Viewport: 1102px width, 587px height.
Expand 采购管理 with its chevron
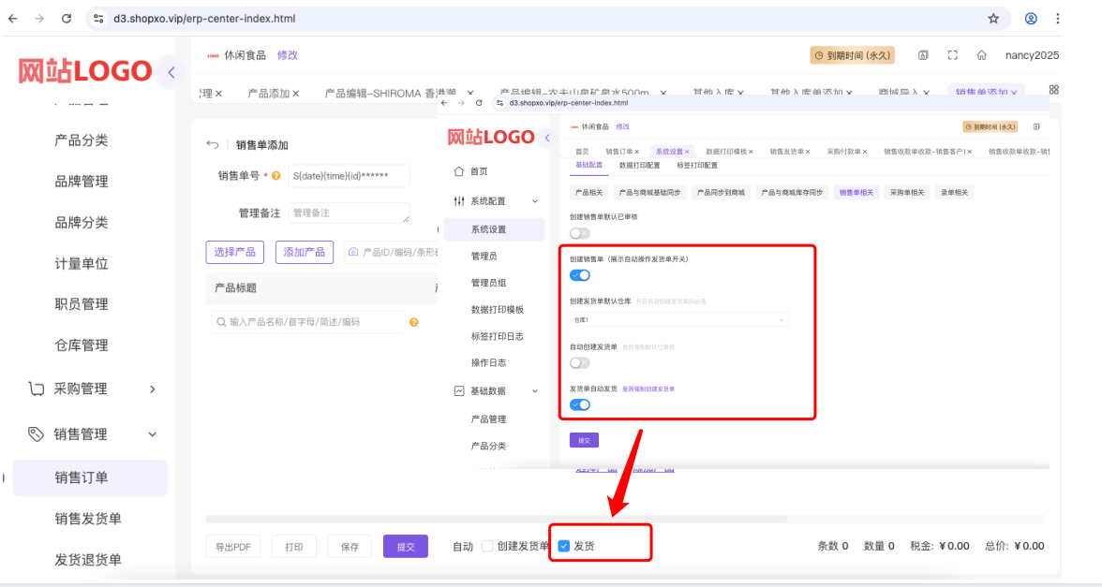pyautogui.click(x=153, y=389)
